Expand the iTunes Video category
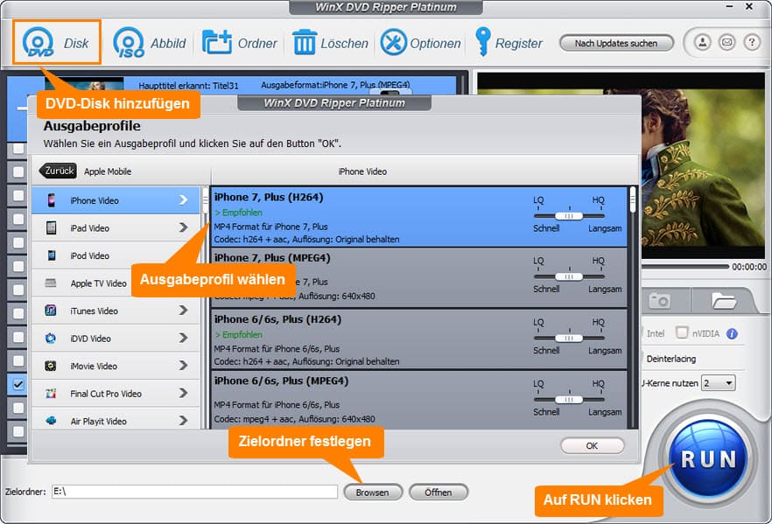The width and height of the screenshot is (772, 524). coord(116,311)
